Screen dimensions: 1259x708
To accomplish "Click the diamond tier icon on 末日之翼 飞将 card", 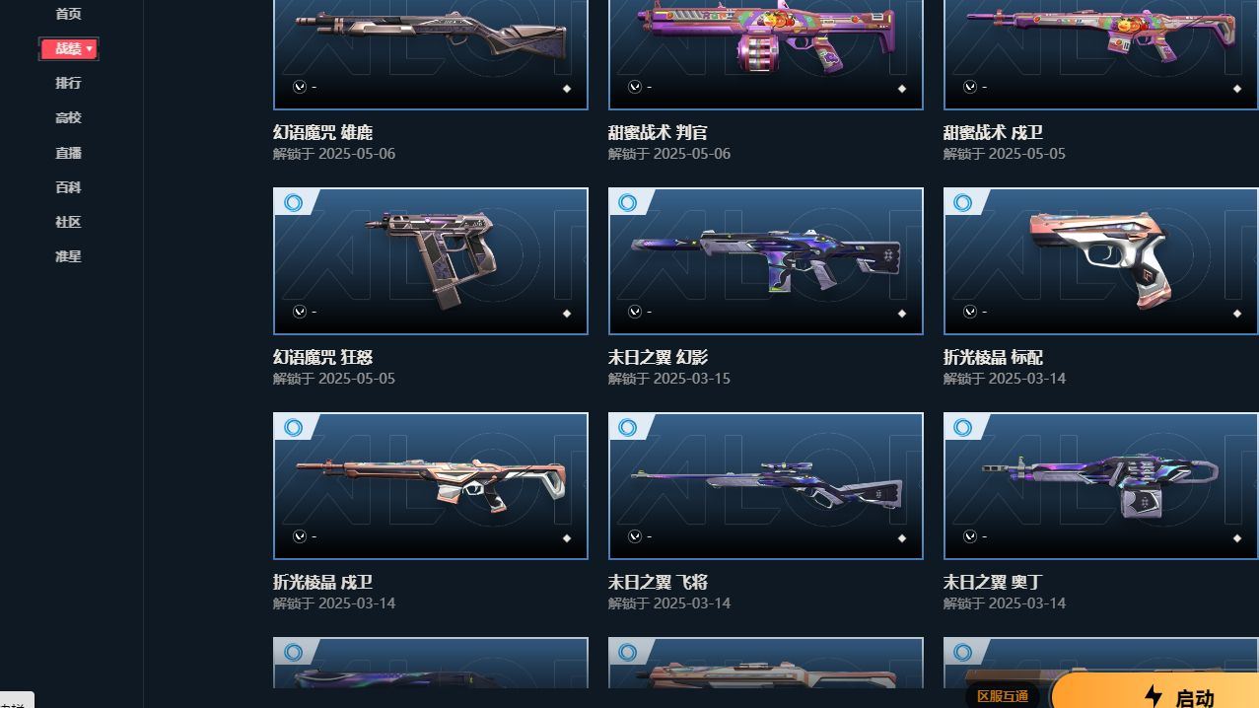I will point(902,538).
